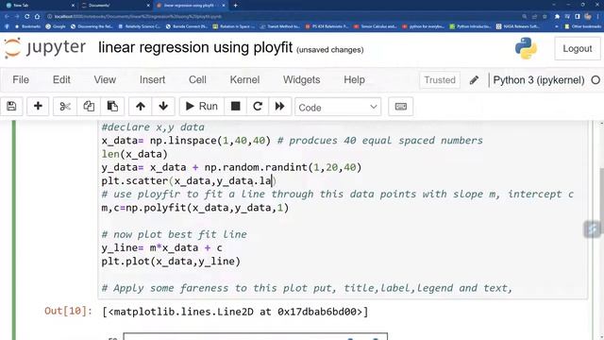The image size is (604, 340).
Task: Click the edit mode pencil icon
Action: click(474, 80)
